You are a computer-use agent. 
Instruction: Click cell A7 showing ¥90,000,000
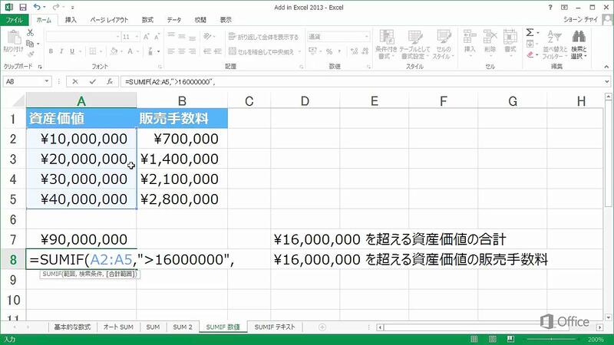coord(81,239)
